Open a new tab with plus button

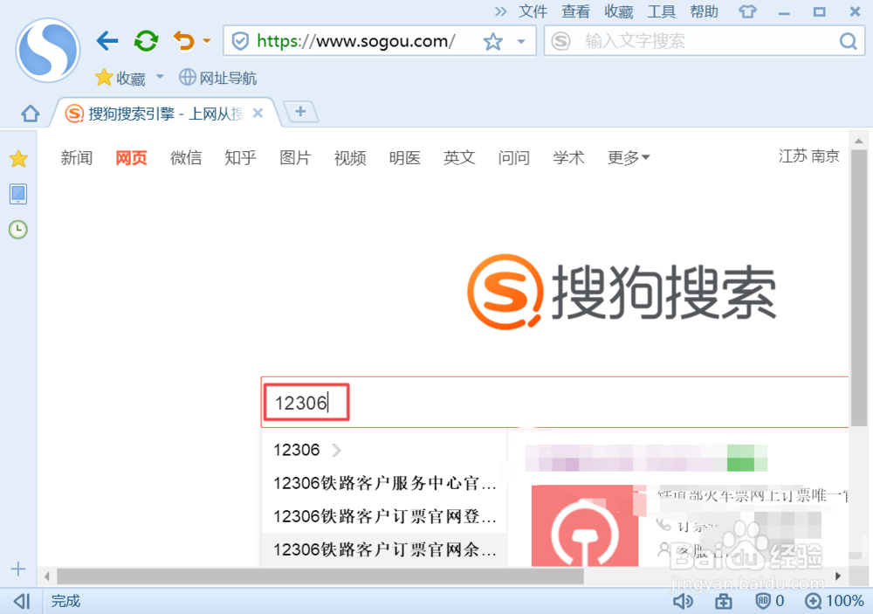(x=300, y=112)
